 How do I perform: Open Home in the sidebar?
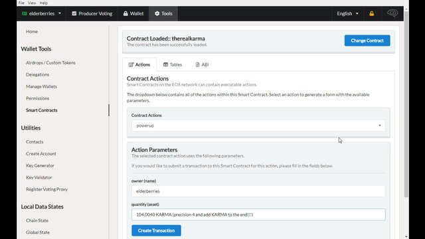click(x=32, y=31)
